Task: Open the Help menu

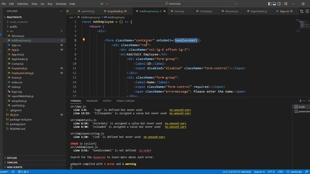Action: click(x=72, y=4)
